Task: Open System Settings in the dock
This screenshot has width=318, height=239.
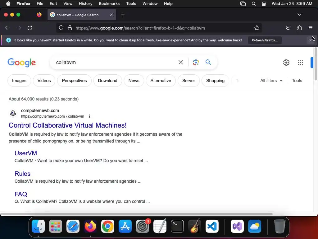Action: coord(142,226)
